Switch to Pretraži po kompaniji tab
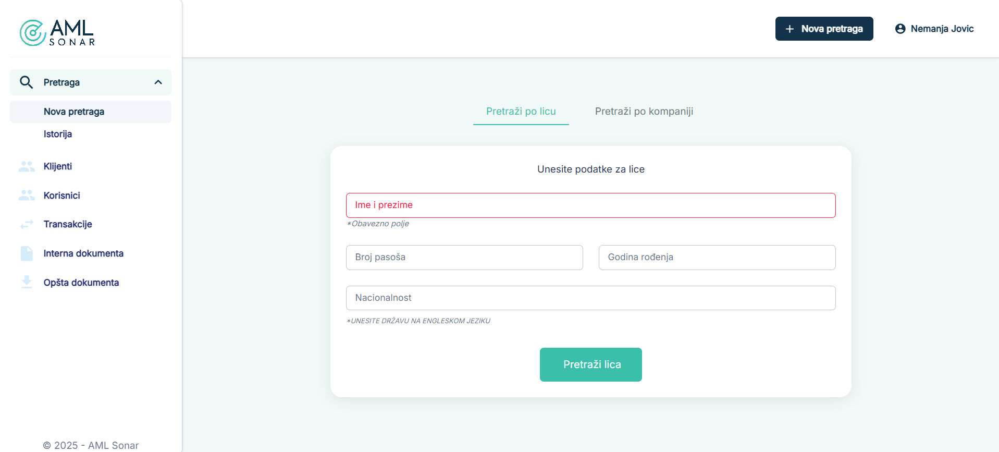The image size is (999, 452). [x=644, y=112]
